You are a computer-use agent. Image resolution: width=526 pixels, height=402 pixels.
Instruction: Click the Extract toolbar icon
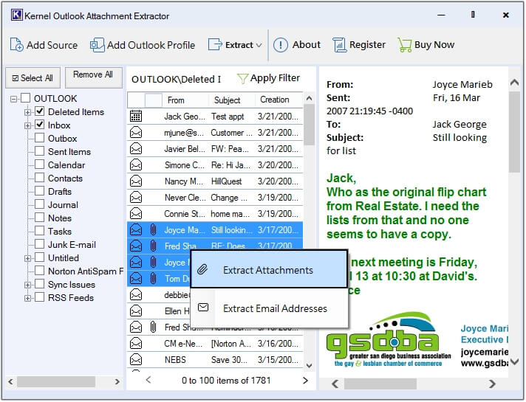(x=215, y=44)
